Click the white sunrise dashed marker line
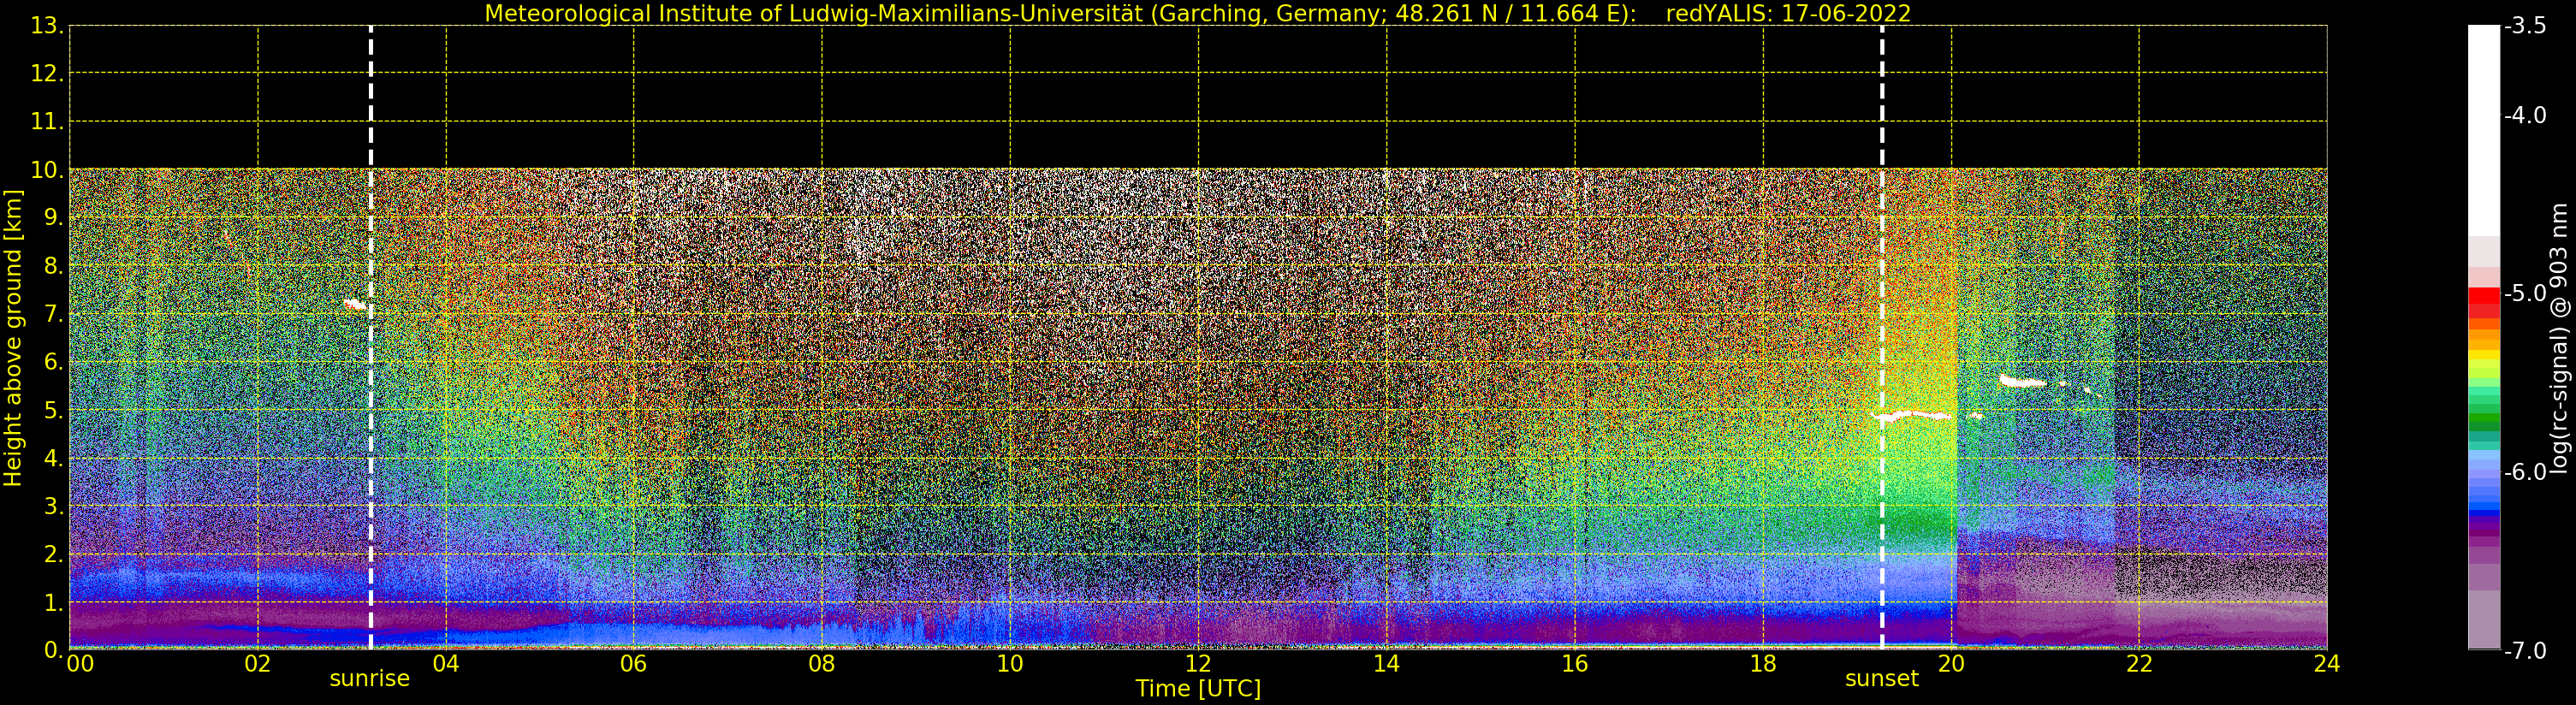2576x705 pixels. coord(371,338)
